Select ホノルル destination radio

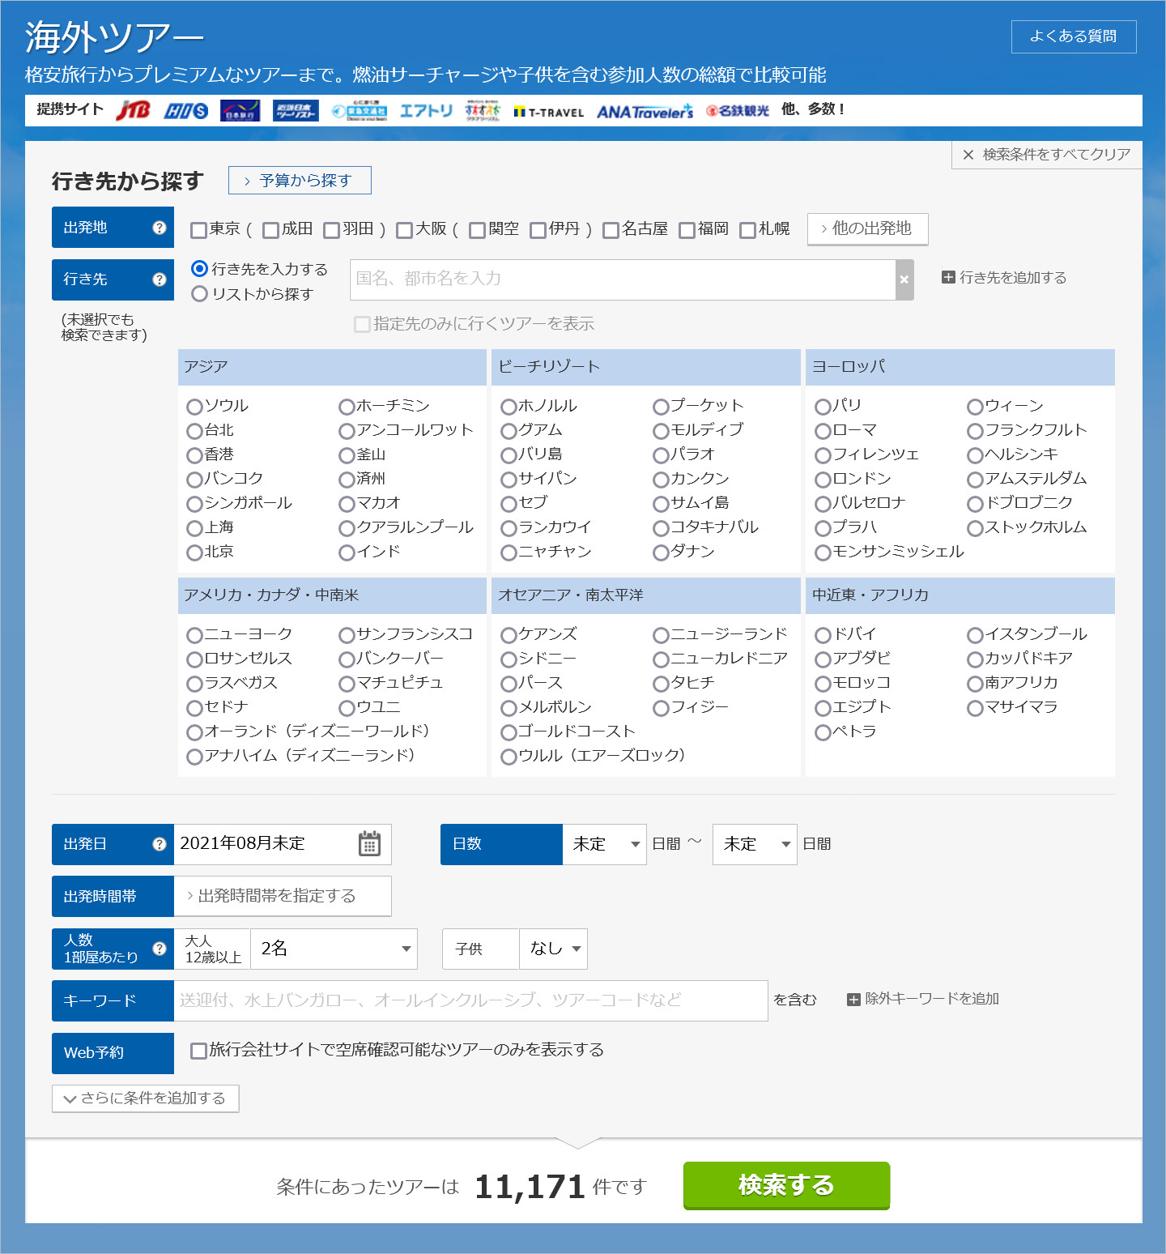[509, 407]
